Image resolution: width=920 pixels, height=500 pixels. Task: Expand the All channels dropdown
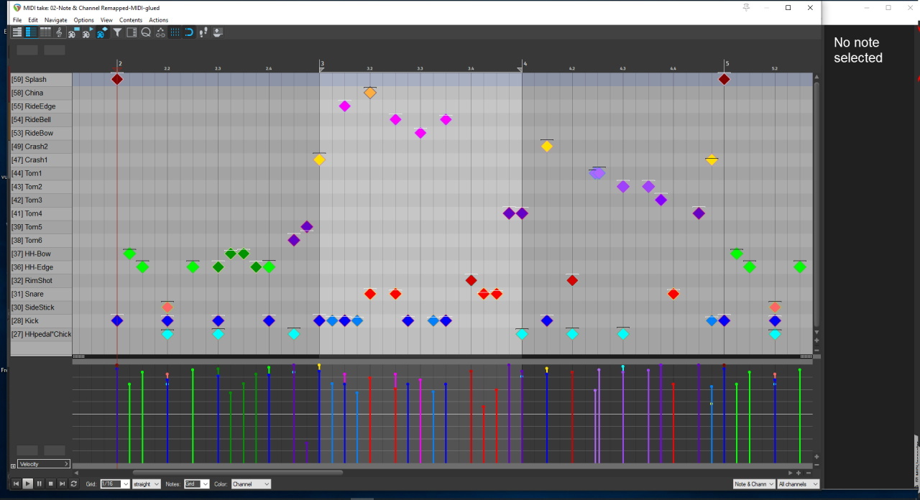coord(798,484)
